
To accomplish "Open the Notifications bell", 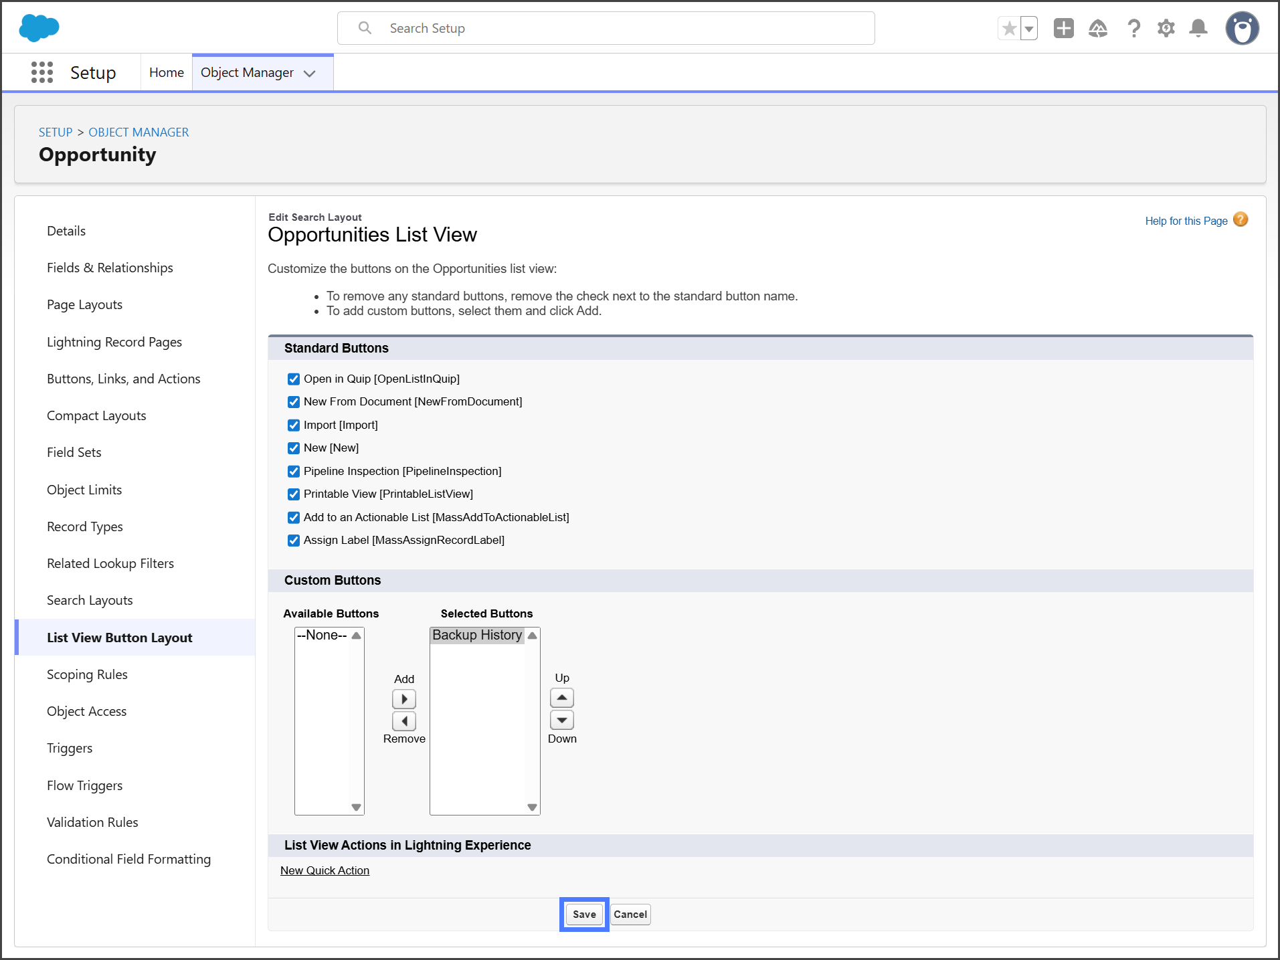I will (x=1198, y=28).
